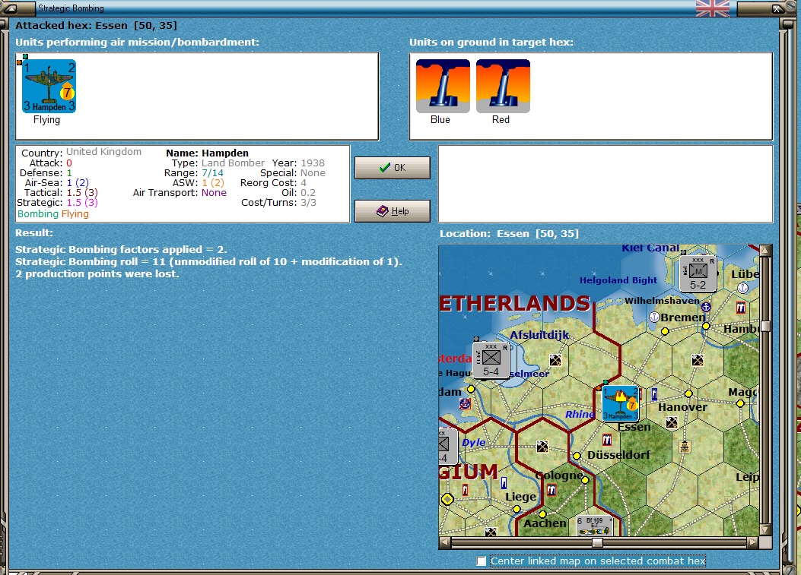Click the map's horizontal scrollbar right arrow
801x575 pixels.
point(753,542)
